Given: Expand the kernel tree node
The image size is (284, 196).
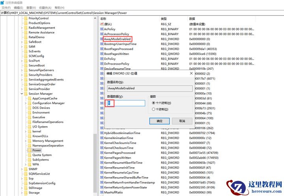Looking at the screenshot, I should (26, 131).
